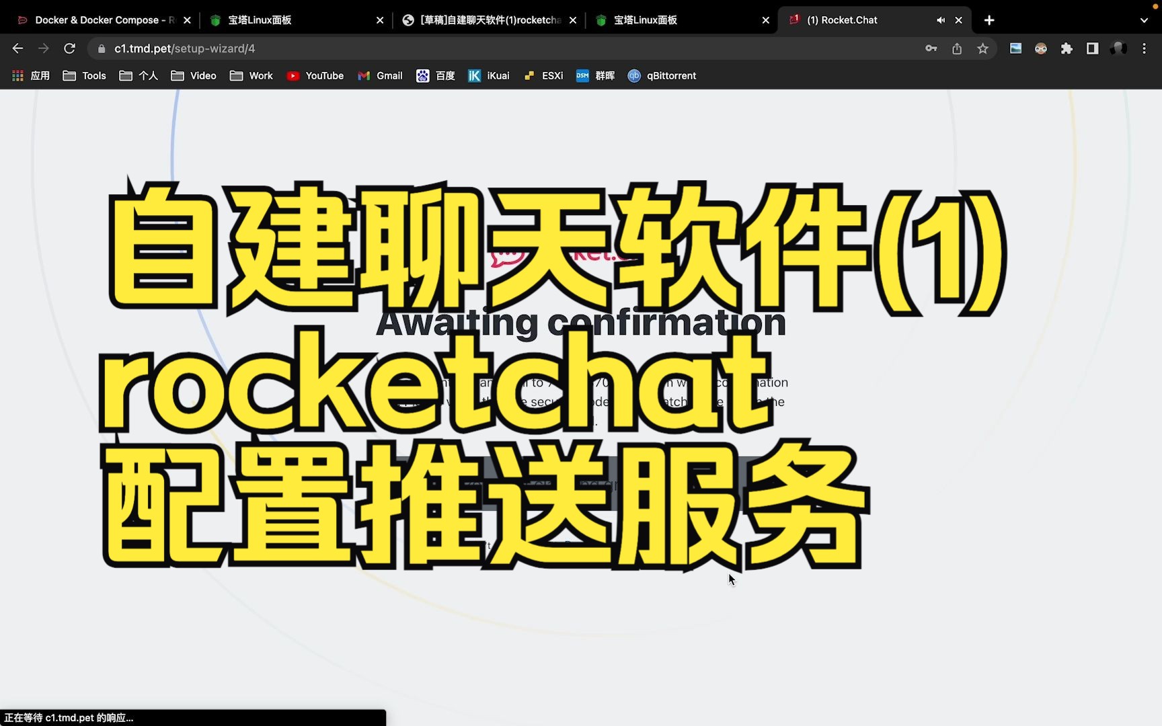Screen dimensions: 1162x726
Task: Open the ESXi bookmark
Action: (x=543, y=76)
